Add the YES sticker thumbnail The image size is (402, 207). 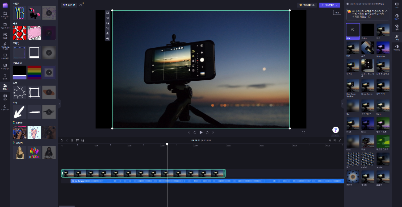pos(20,13)
